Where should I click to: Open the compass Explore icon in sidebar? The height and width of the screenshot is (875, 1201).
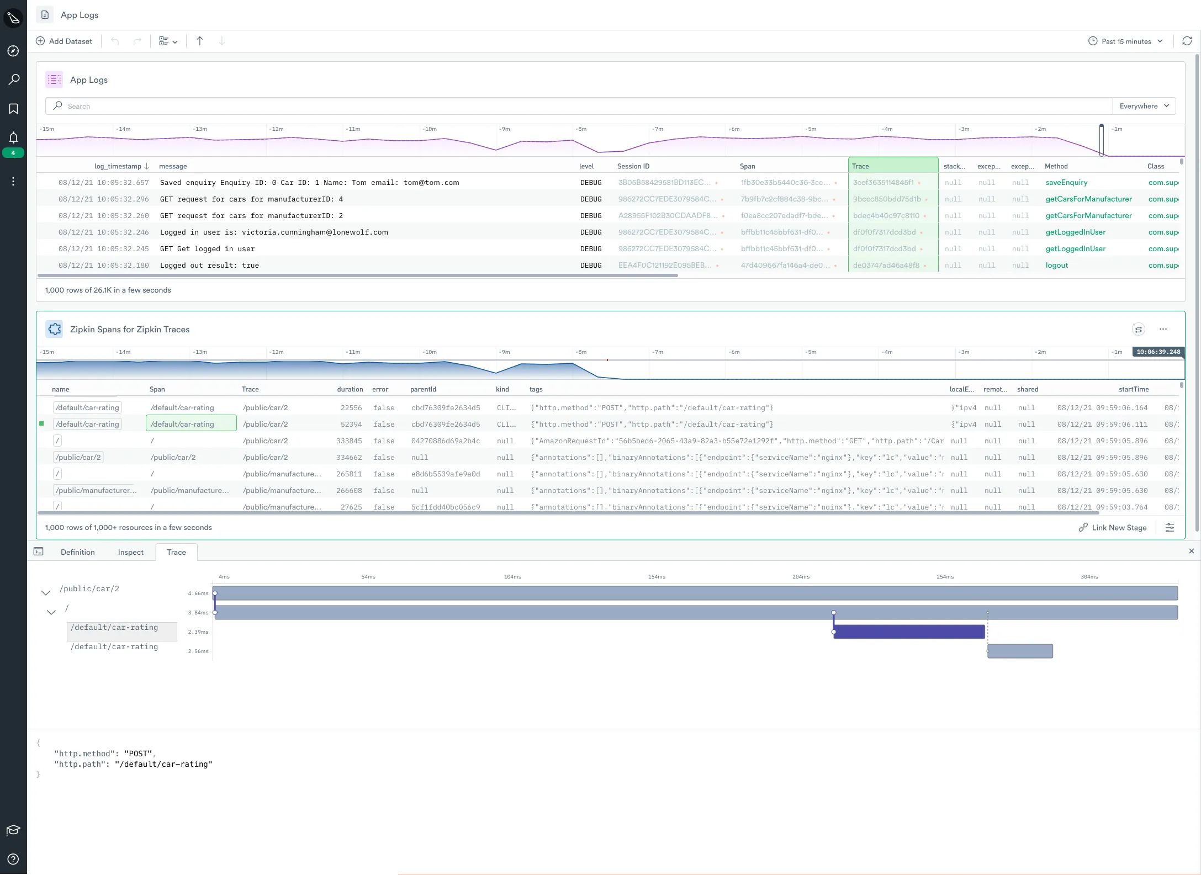(x=13, y=51)
